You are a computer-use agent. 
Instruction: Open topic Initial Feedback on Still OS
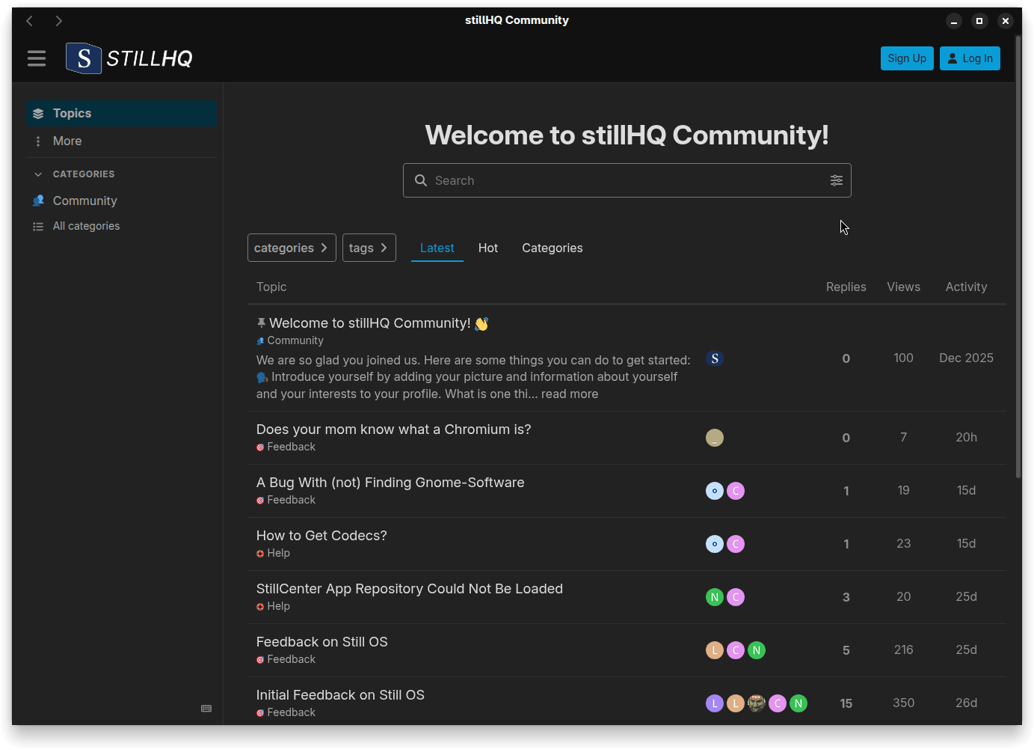pyautogui.click(x=340, y=695)
